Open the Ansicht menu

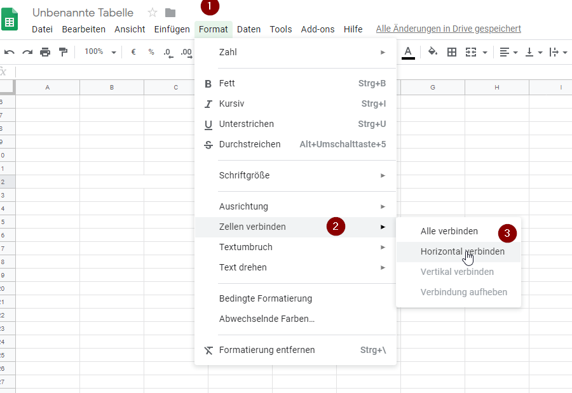[130, 29]
